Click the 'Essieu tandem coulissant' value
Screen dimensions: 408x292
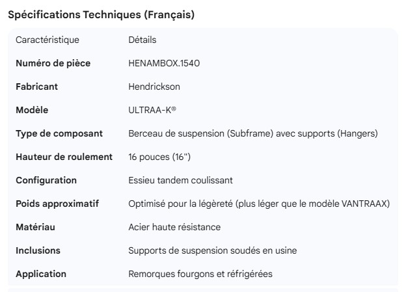[180, 180]
